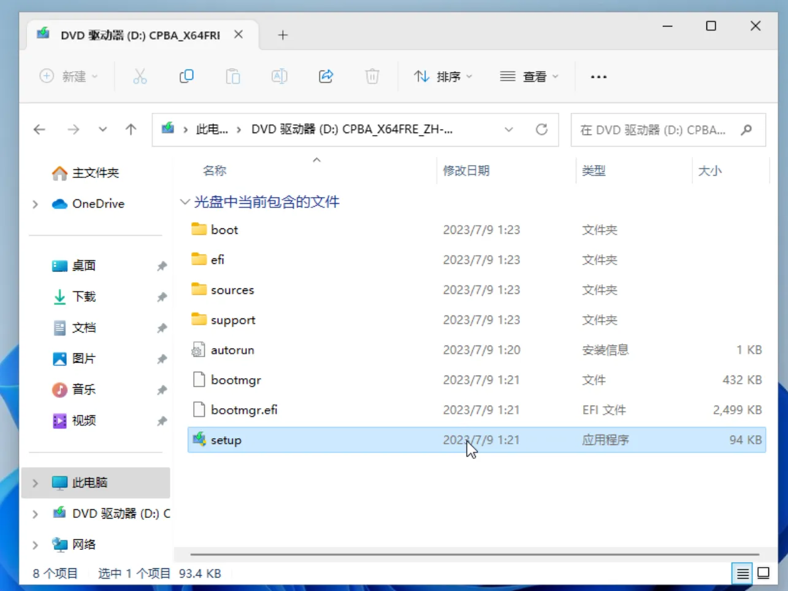Expand the 网络 tree node
Image resolution: width=788 pixels, height=591 pixels.
click(35, 545)
